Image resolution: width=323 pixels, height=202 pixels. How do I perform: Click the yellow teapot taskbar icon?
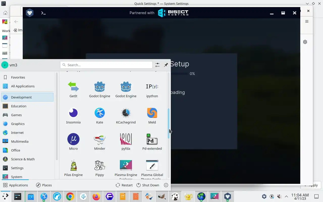[188, 196]
